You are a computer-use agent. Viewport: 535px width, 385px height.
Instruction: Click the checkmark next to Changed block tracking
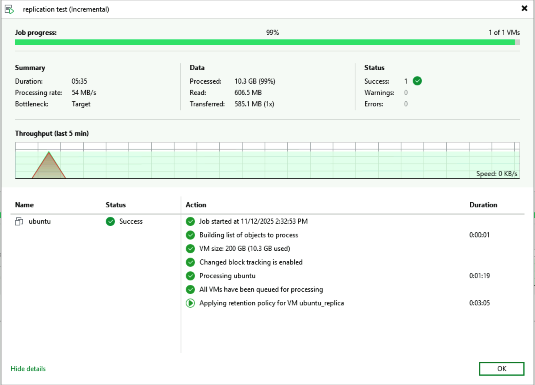click(x=190, y=262)
